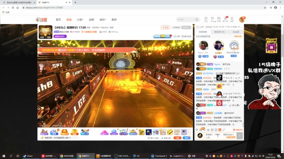Click the QQ penguin icon overlay
The height and width of the screenshot is (159, 284).
(x=219, y=94)
